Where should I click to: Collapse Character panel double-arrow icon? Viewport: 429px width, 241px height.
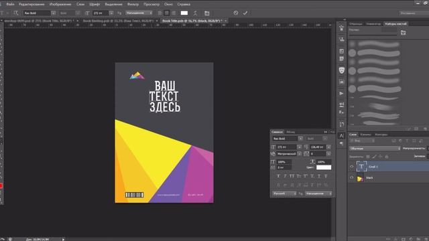point(325,132)
